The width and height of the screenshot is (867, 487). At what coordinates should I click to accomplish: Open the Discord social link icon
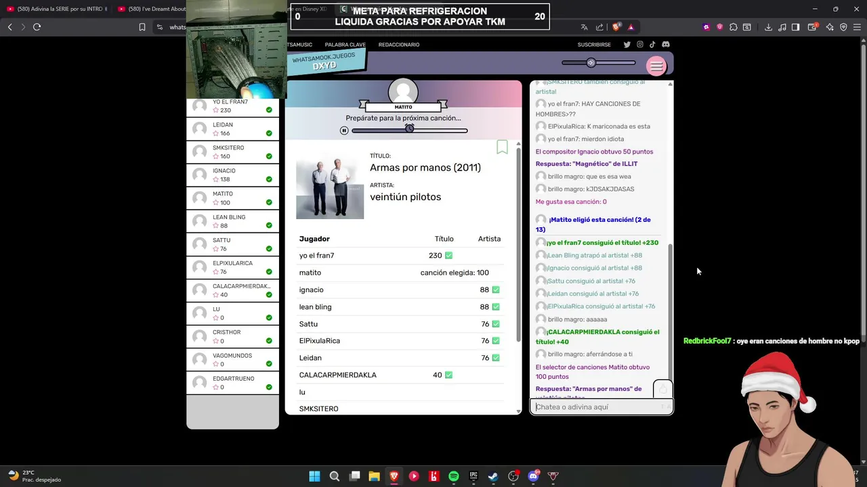(x=665, y=45)
